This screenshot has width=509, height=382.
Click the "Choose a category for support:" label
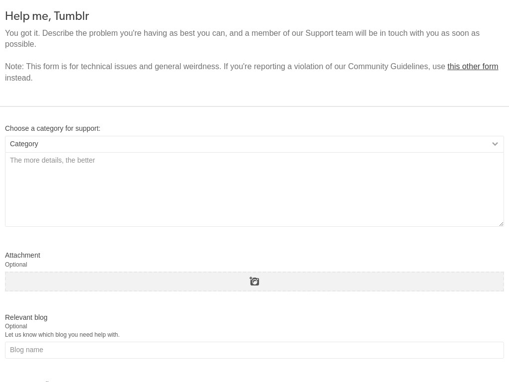click(x=53, y=128)
